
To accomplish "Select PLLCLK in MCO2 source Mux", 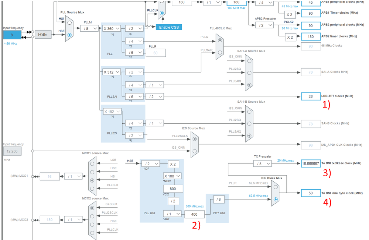I will point(92,233).
